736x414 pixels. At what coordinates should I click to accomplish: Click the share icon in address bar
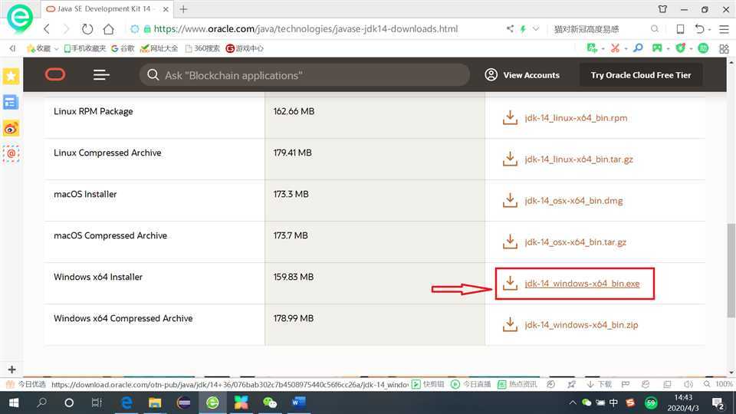pyautogui.click(x=511, y=28)
